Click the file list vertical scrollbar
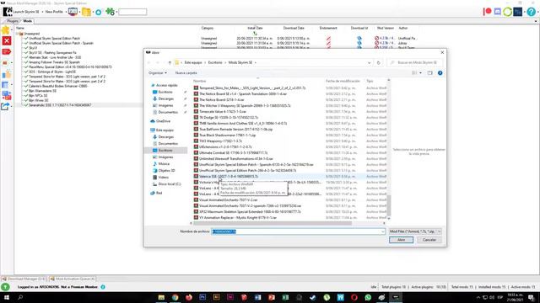This screenshot has height=303, width=540. [x=389, y=205]
